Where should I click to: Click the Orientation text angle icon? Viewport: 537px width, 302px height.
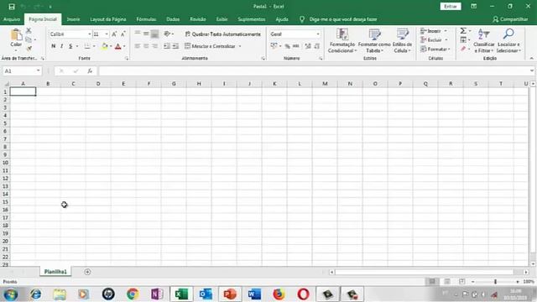pyautogui.click(x=167, y=34)
